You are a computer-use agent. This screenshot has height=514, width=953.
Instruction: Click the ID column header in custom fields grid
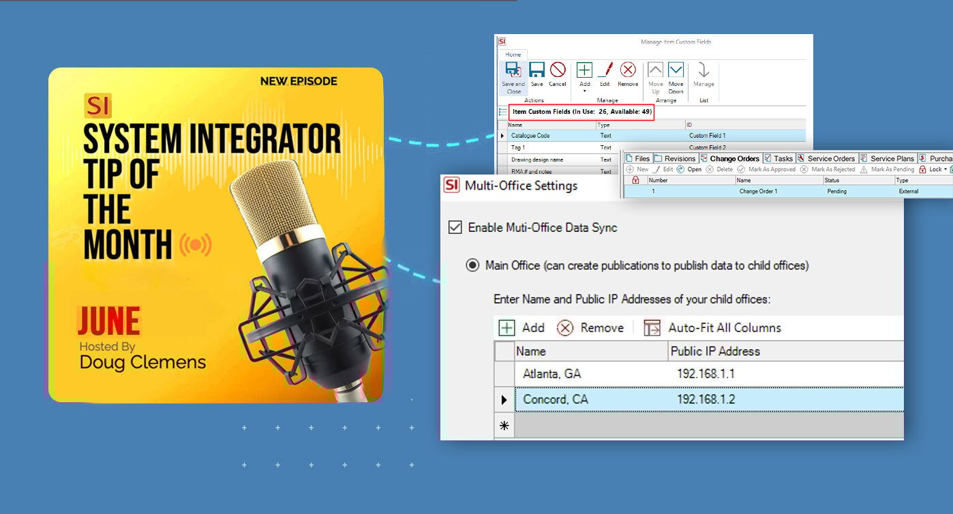point(745,125)
